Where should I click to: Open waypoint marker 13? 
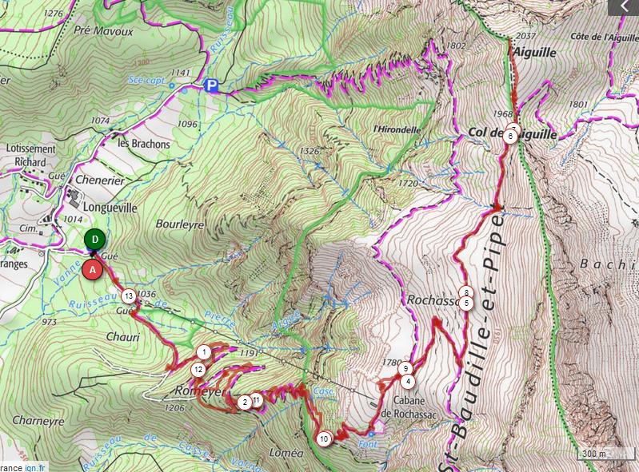click(129, 295)
